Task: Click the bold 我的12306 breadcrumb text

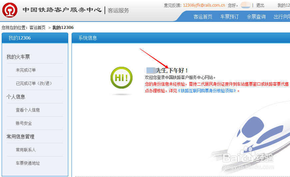Action: coord(63,28)
